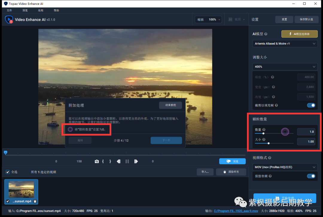Click the 清除所有 button
This screenshot has height=217, width=323.
tap(231, 172)
